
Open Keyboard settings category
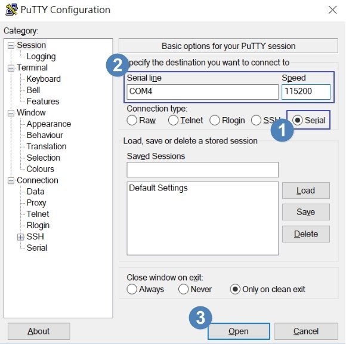tap(44, 79)
